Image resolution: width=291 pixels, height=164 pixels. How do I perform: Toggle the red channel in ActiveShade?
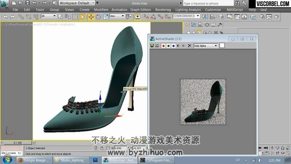[x=163, y=46]
